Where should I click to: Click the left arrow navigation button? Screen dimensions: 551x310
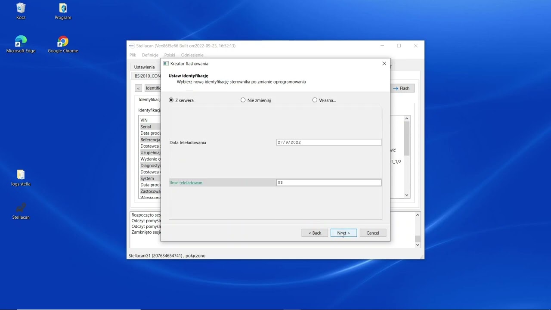(x=138, y=88)
